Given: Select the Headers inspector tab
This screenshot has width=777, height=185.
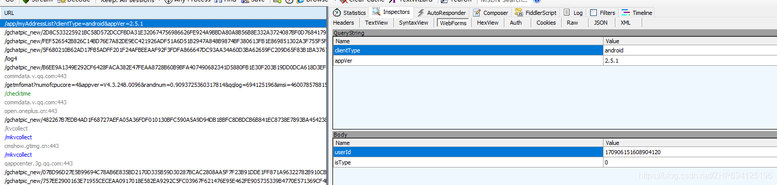Looking at the screenshot, I should 344,23.
